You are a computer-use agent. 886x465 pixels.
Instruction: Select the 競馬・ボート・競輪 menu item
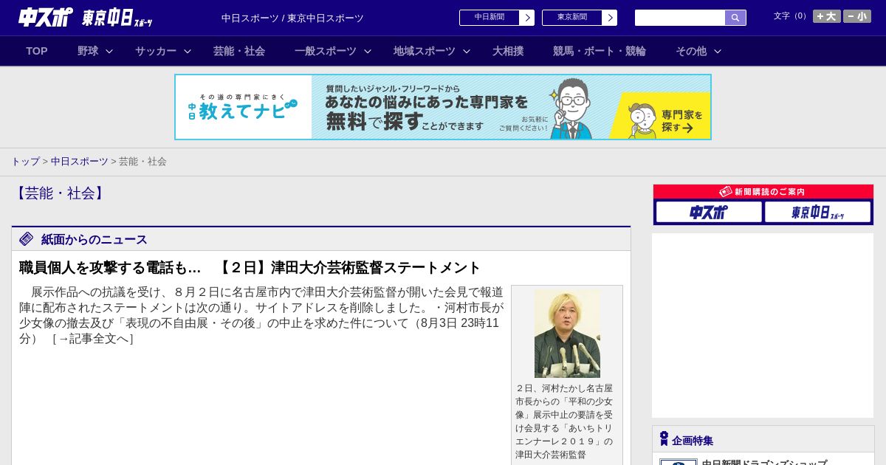point(600,51)
